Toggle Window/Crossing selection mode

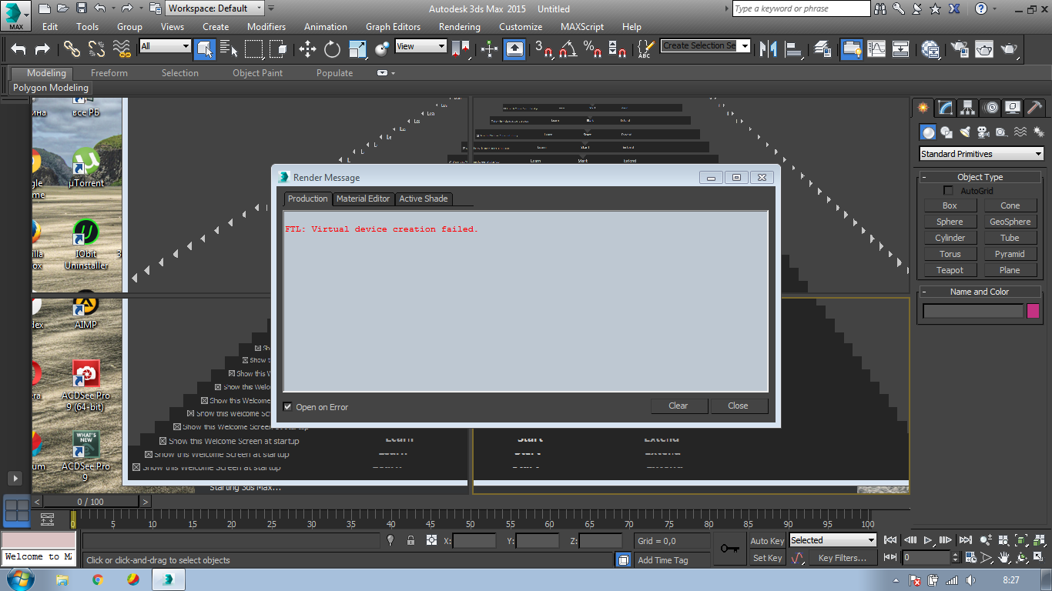tap(278, 48)
